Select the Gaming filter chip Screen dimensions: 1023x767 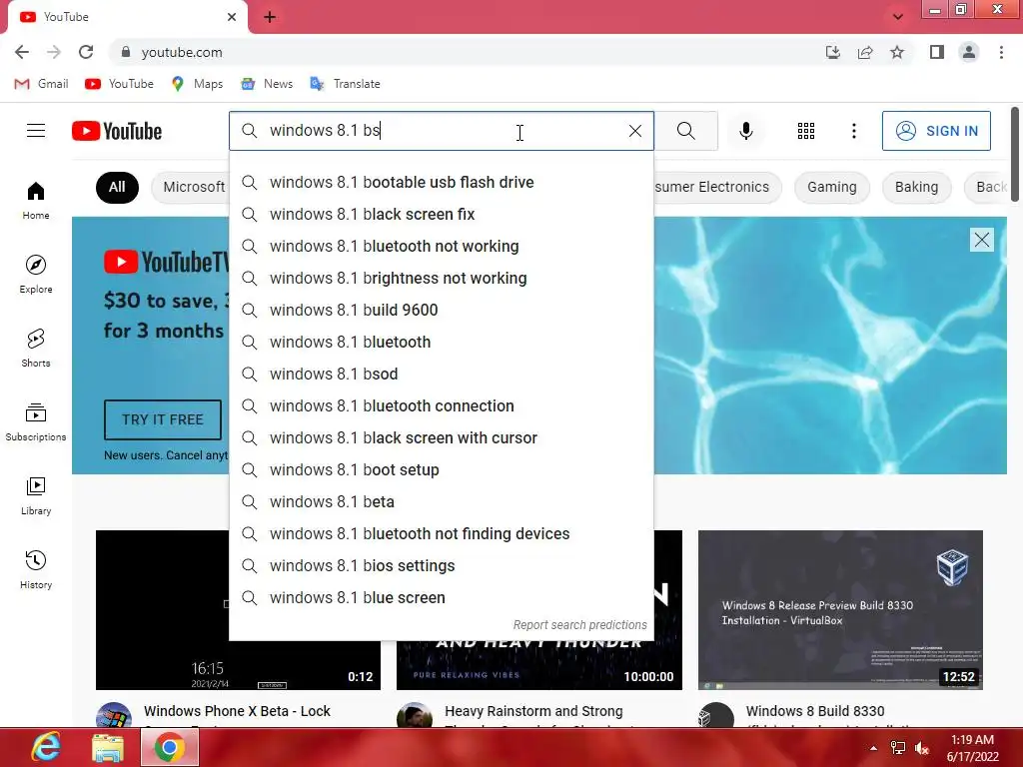click(831, 187)
